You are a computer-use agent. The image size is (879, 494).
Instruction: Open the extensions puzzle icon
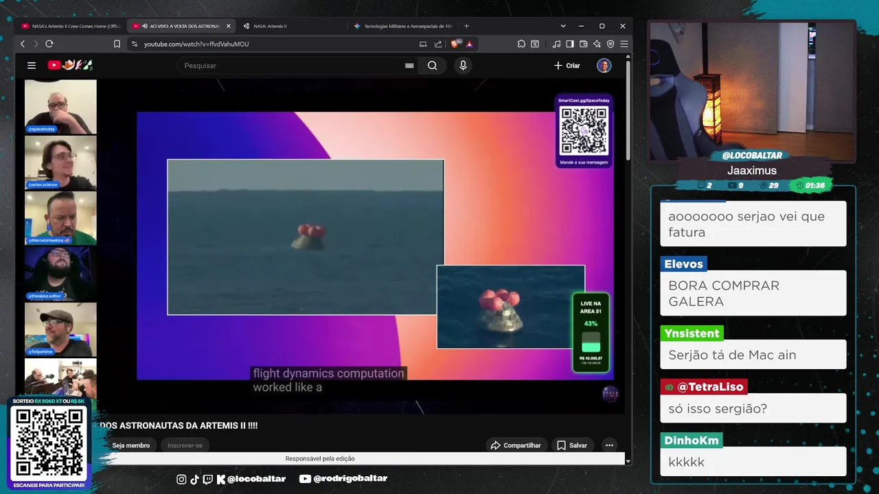tap(521, 44)
